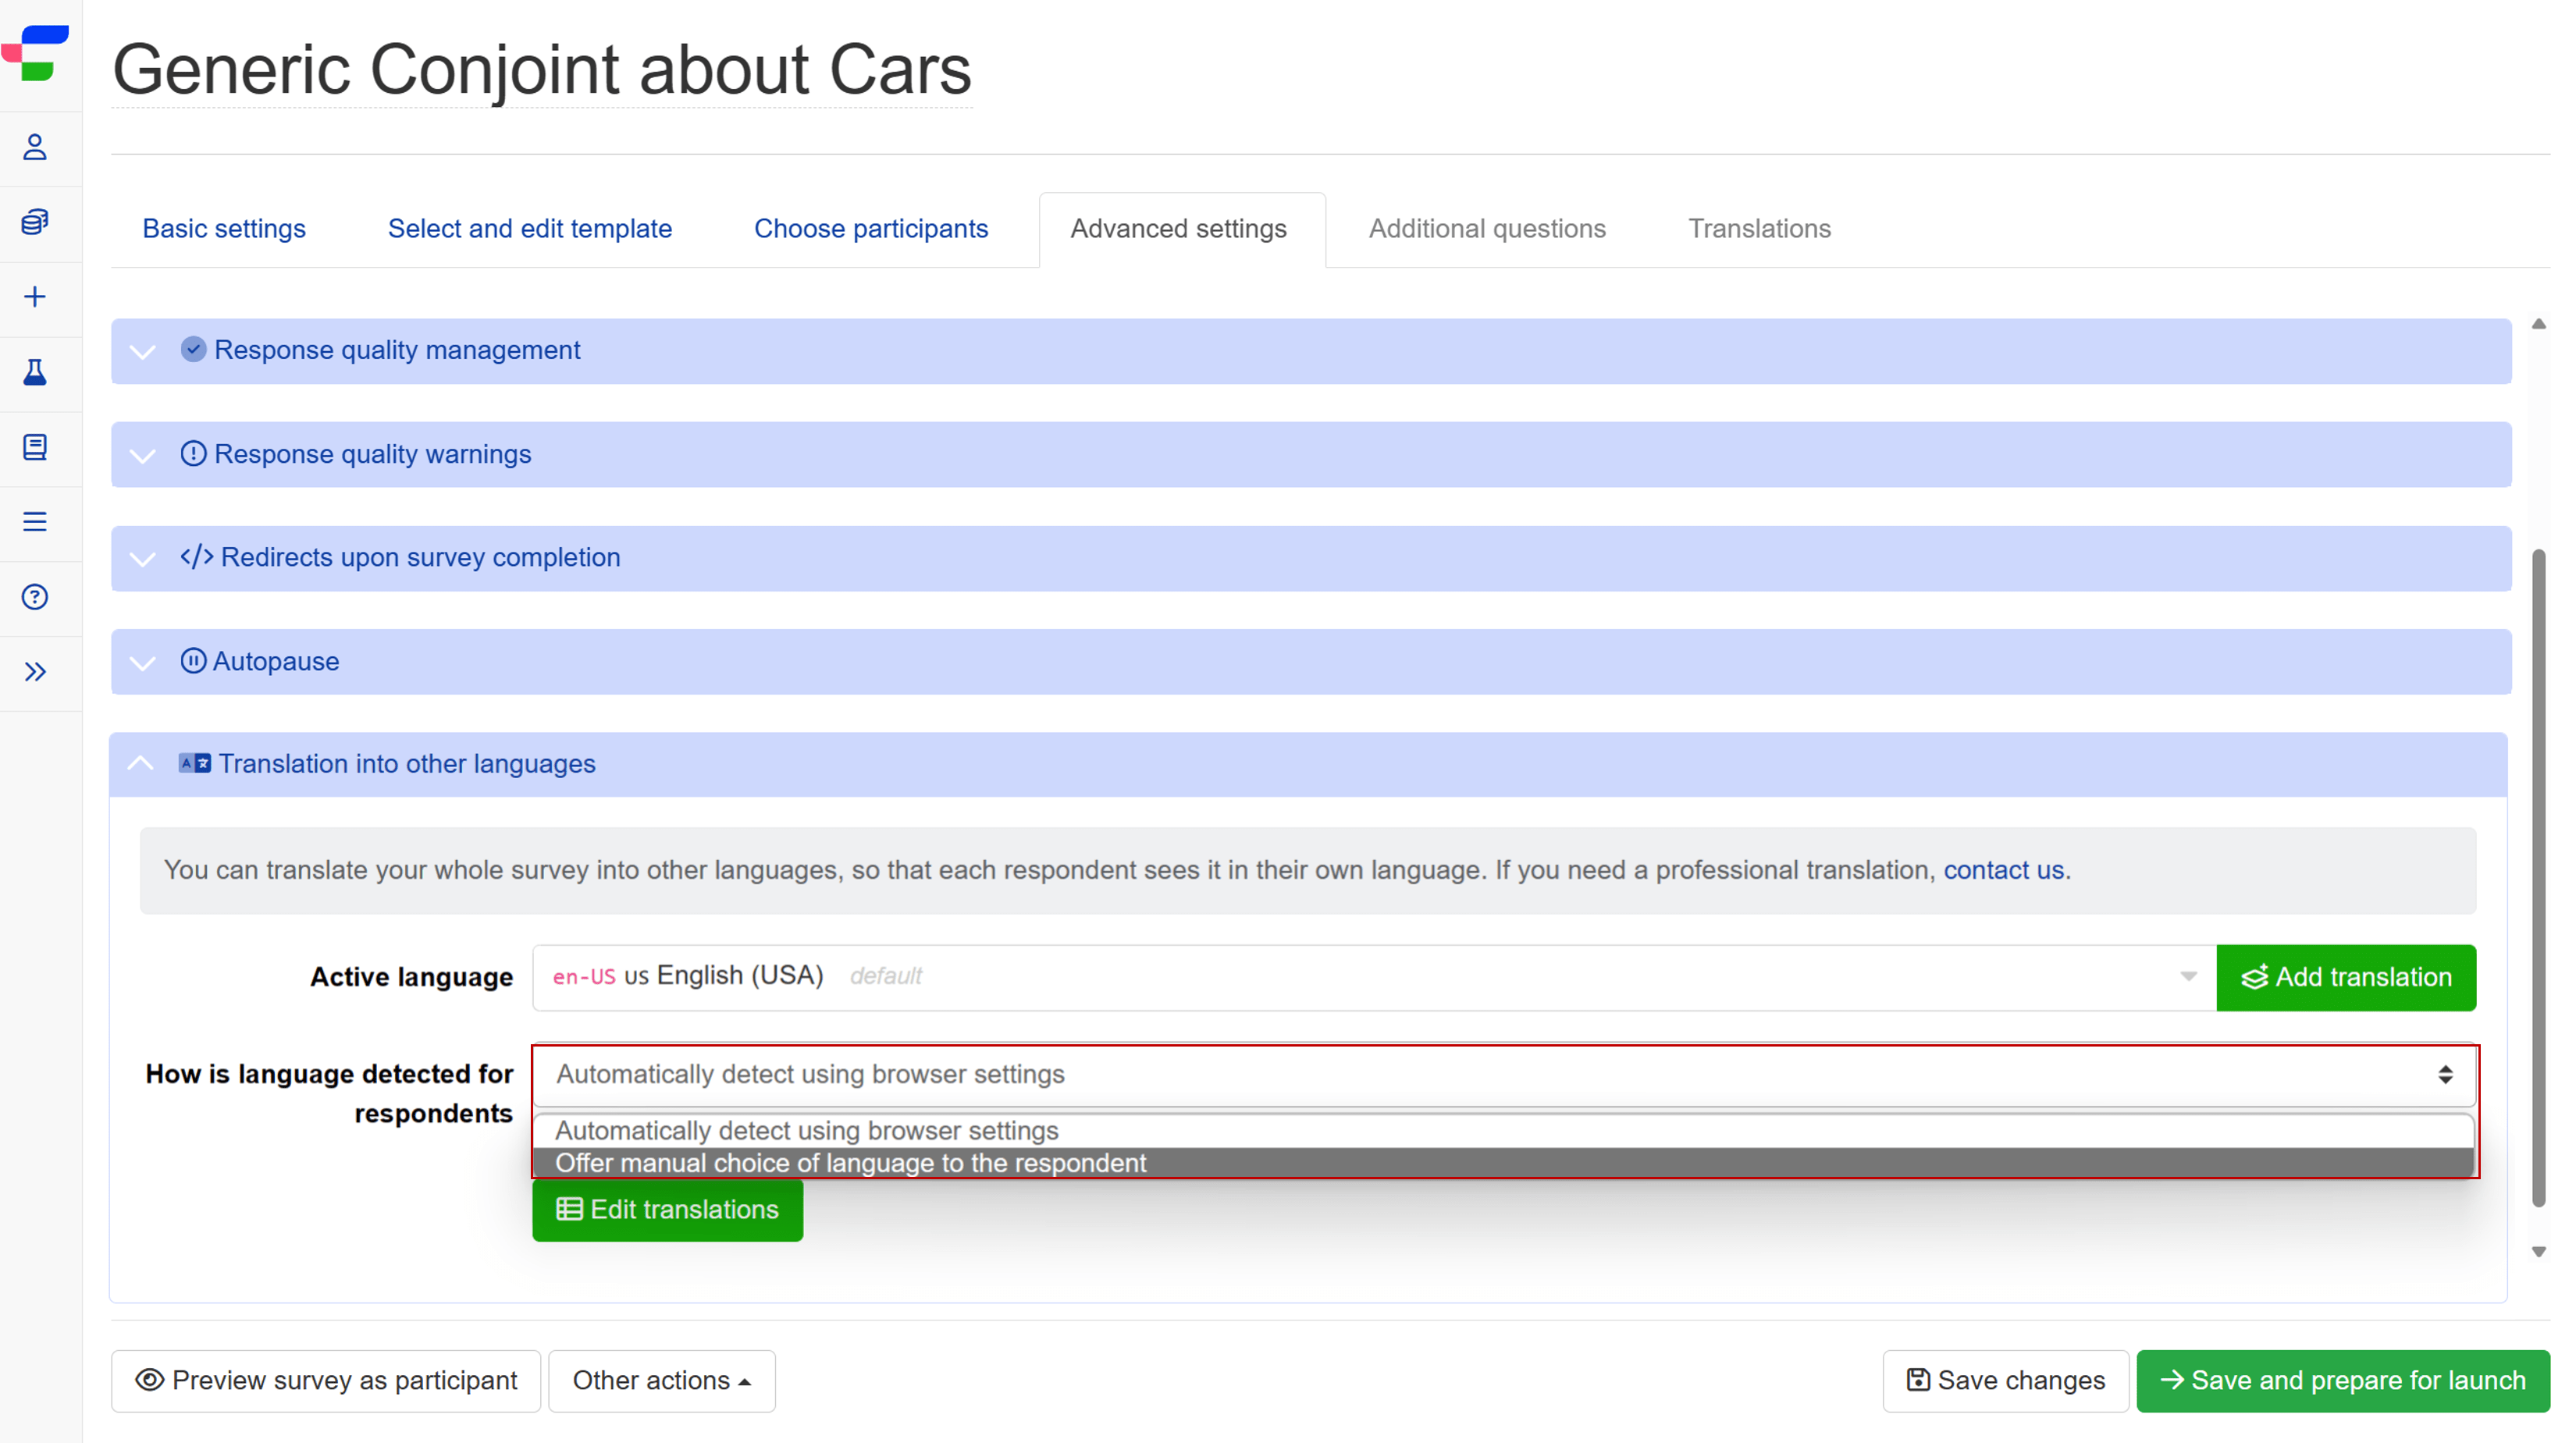Click the document list sidebar icon
This screenshot has height=1443, width=2576.
coord(35,447)
